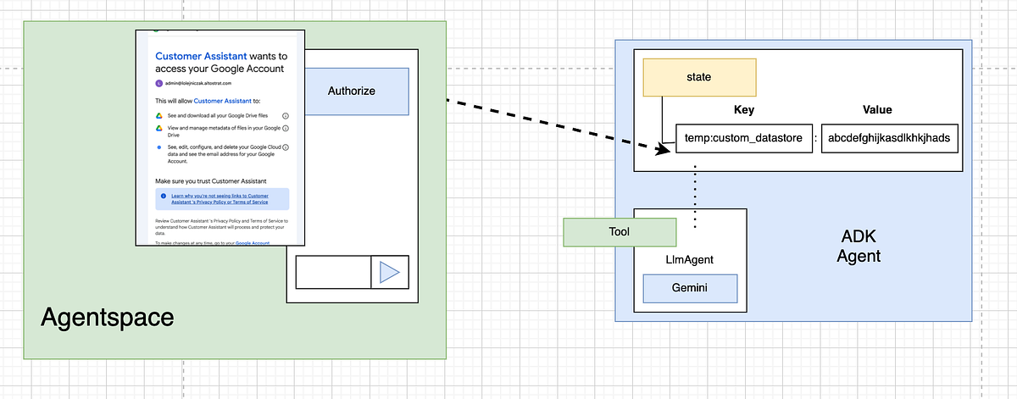
Task: Click the purple account avatar next to admin email
Action: 158,83
